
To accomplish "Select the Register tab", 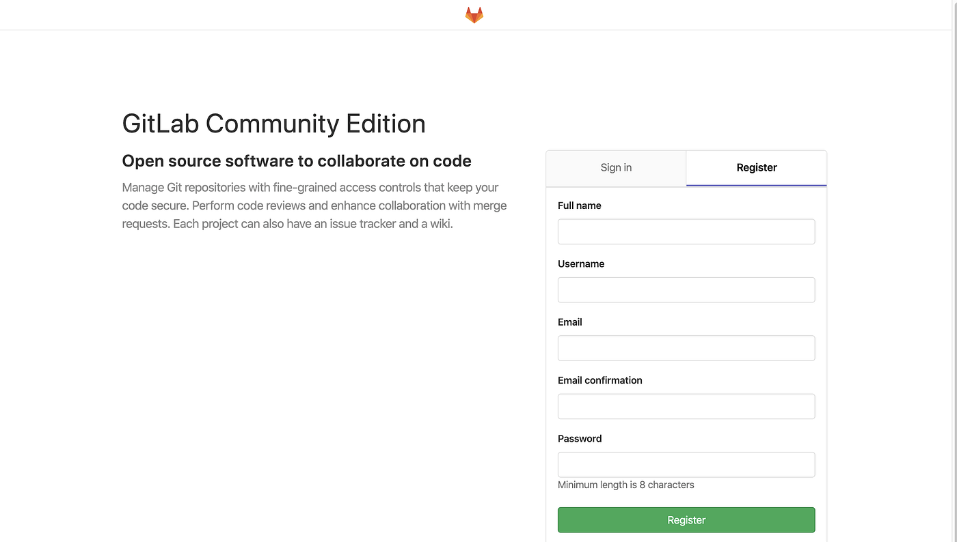I will pos(756,167).
